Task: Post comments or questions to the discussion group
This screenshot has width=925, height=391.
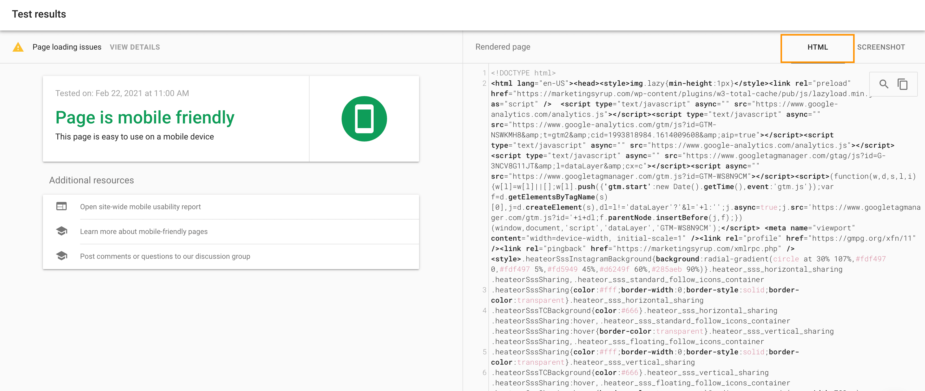Action: [x=165, y=256]
